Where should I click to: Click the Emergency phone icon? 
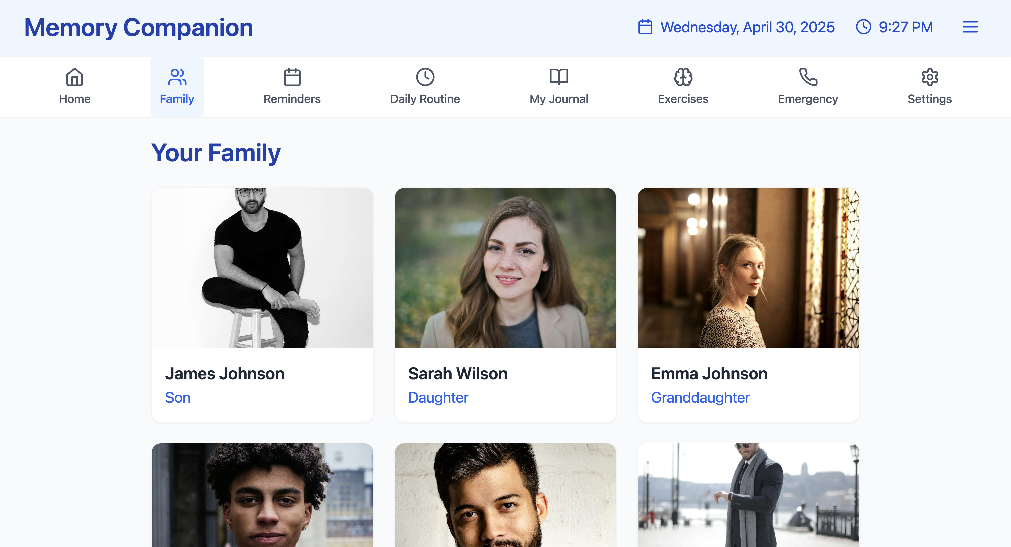pos(808,77)
